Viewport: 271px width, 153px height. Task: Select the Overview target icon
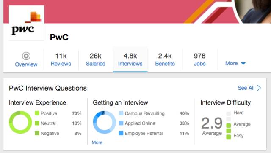[26, 56]
